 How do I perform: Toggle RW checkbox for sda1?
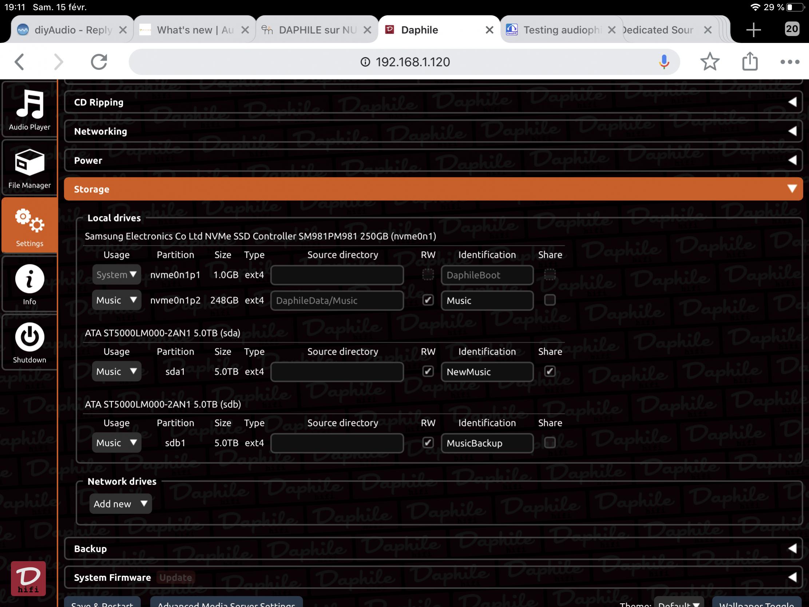(x=428, y=371)
